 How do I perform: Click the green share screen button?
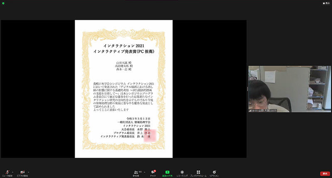pos(167,173)
